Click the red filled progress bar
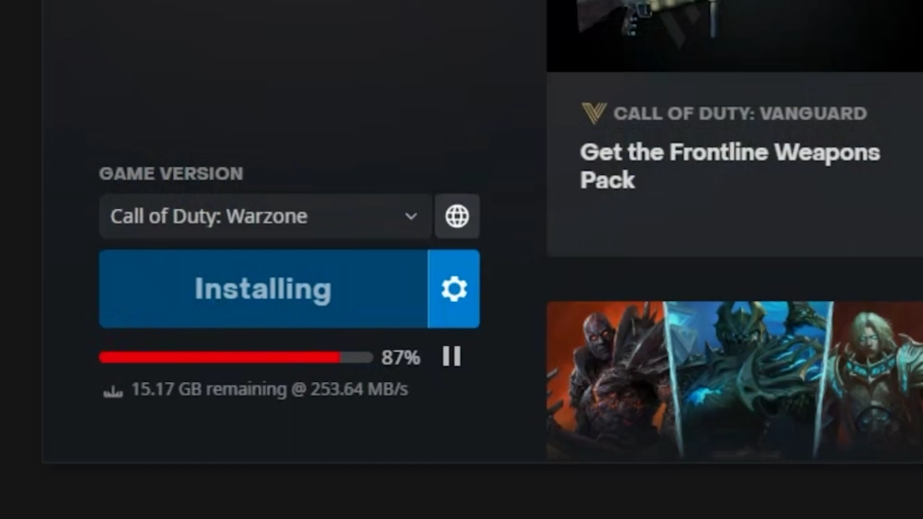Screen dimensions: 923x519 pos(220,357)
